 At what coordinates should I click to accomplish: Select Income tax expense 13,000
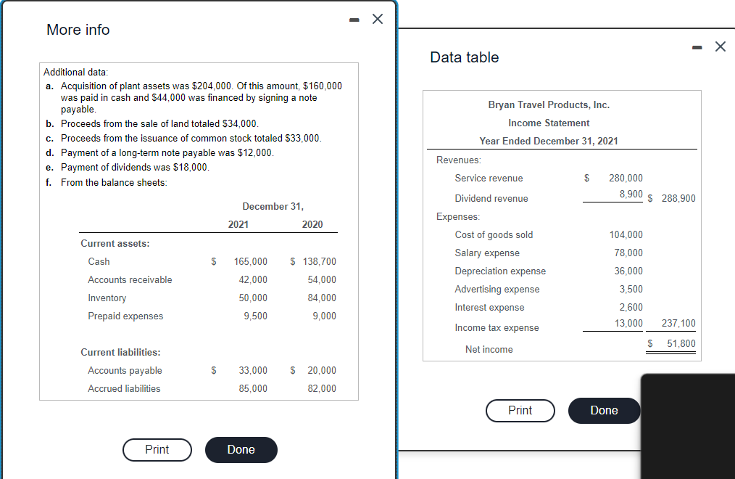(628, 324)
